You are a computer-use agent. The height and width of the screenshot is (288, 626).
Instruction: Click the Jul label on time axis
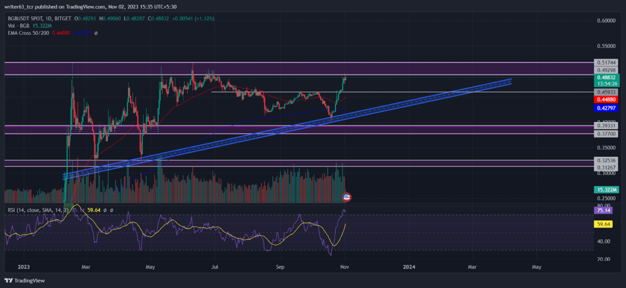point(215,267)
